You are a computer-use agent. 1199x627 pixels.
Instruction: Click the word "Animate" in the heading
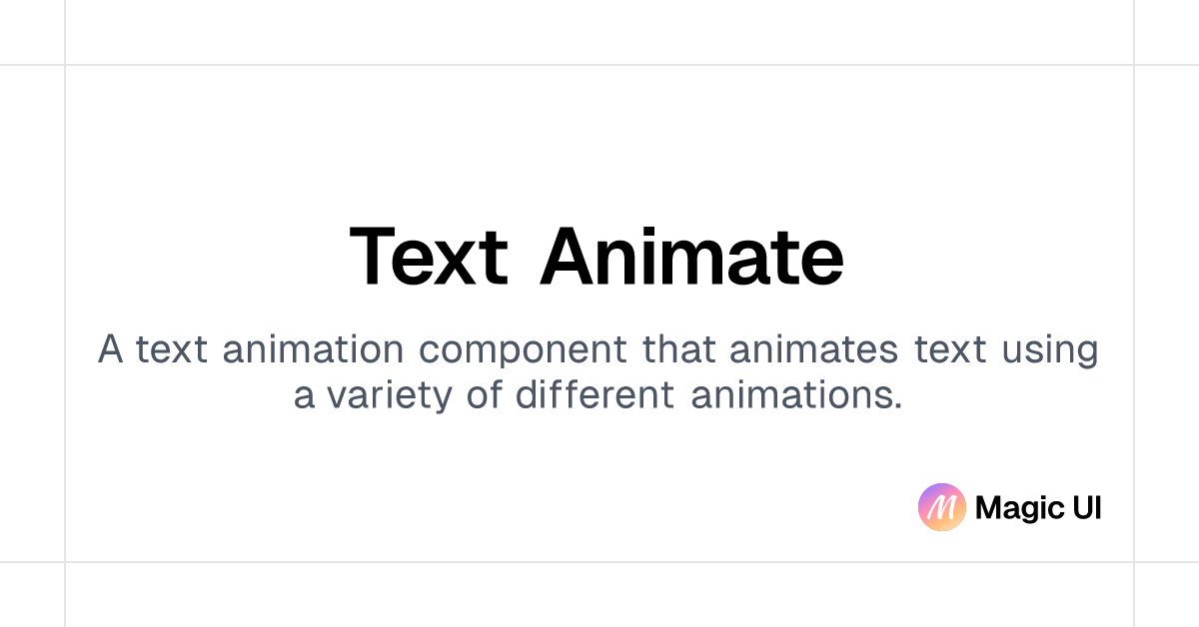click(691, 257)
